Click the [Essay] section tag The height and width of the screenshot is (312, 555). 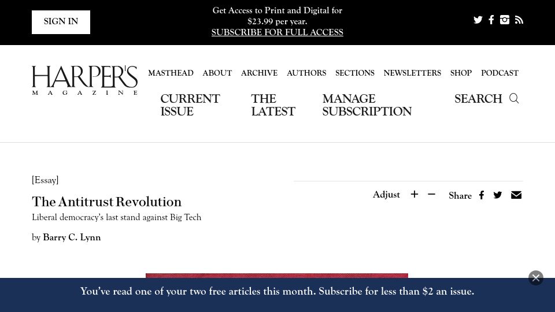coord(45,180)
